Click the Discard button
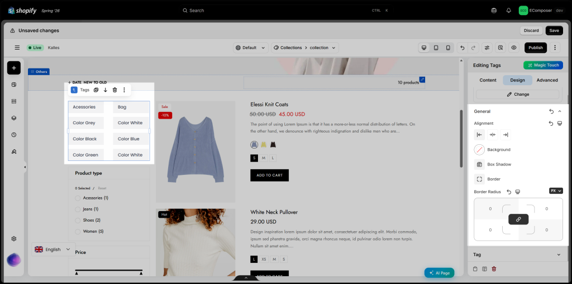The image size is (572, 284). [531, 31]
